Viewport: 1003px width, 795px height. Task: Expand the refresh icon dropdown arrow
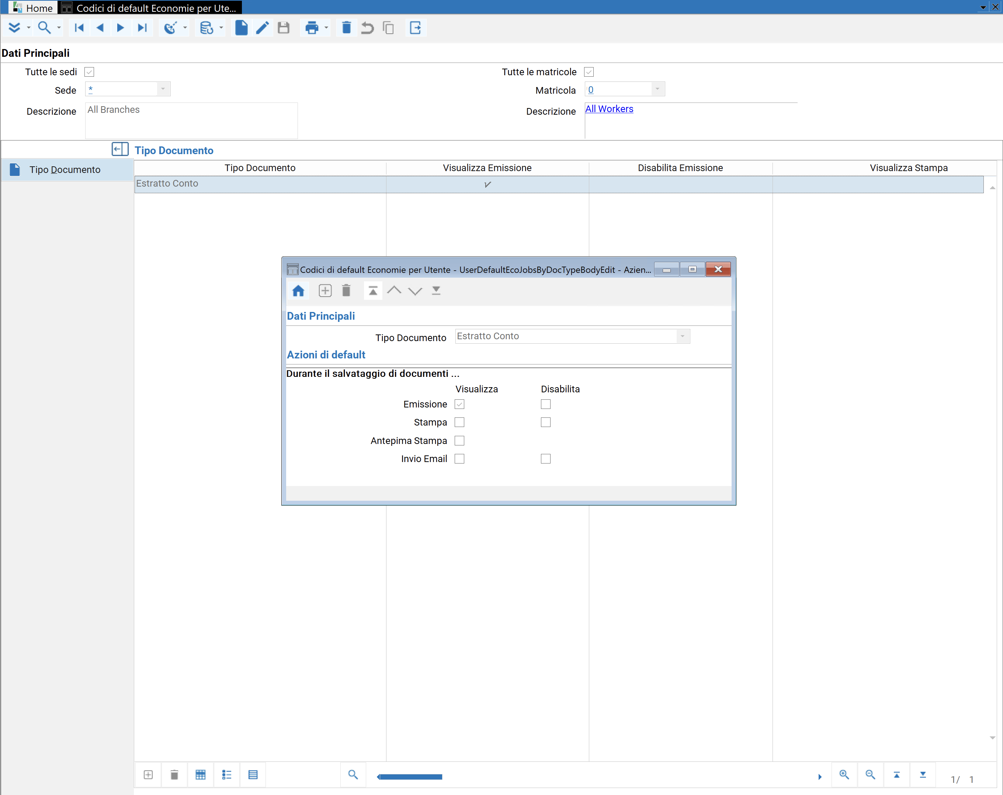[185, 28]
